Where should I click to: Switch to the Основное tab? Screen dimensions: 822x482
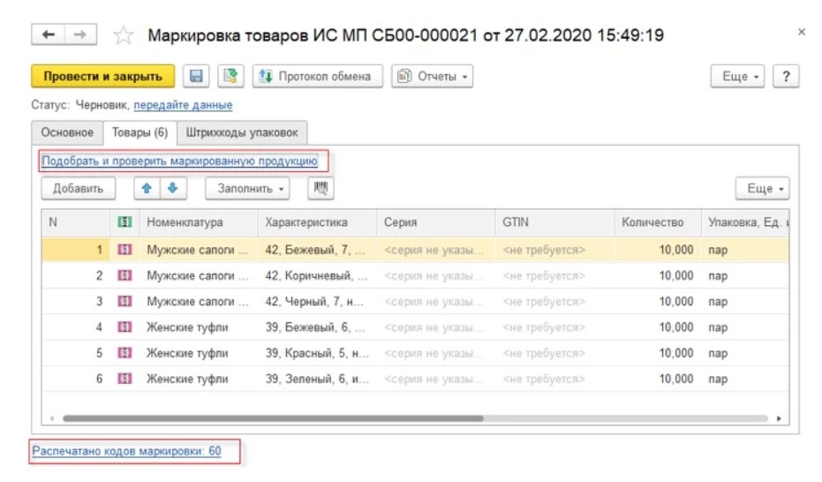(x=67, y=132)
